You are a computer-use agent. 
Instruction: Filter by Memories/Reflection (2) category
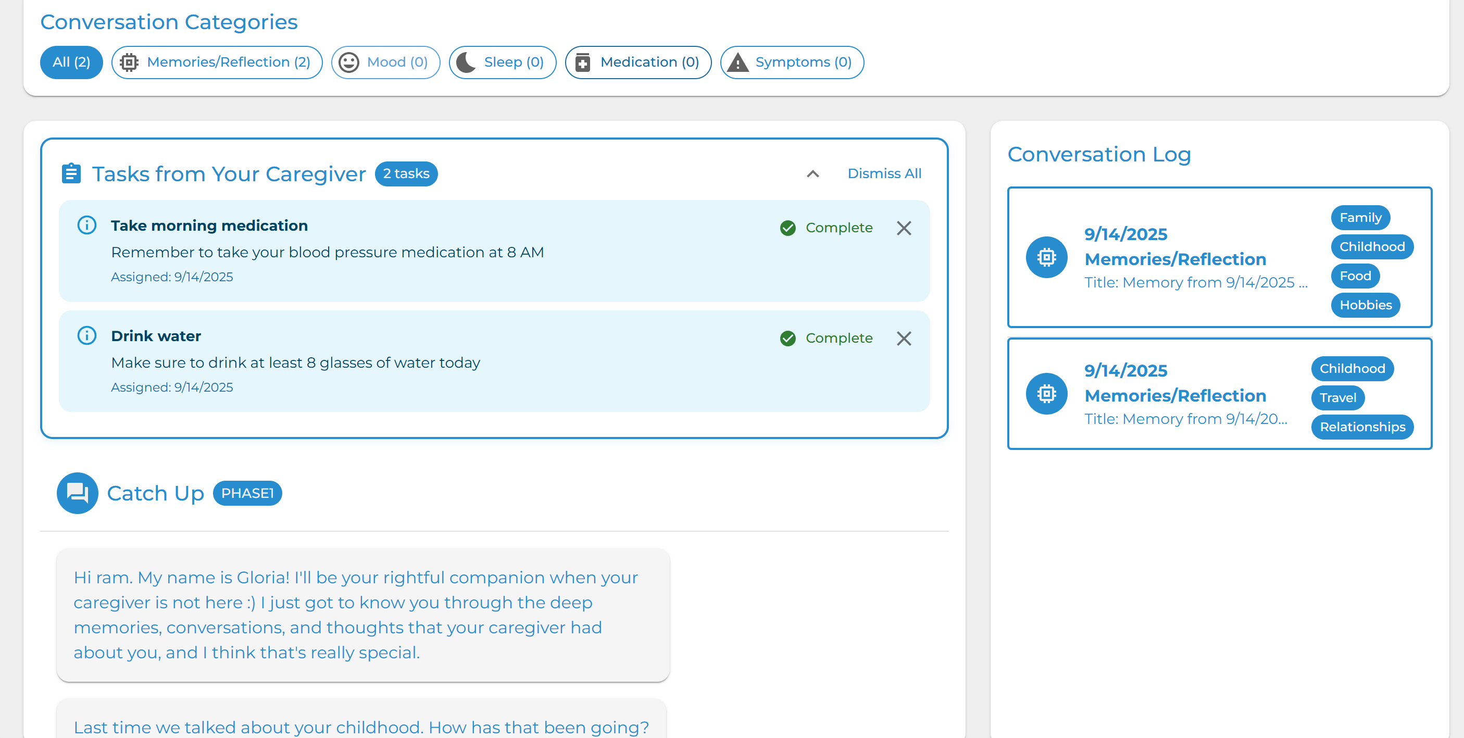click(217, 62)
